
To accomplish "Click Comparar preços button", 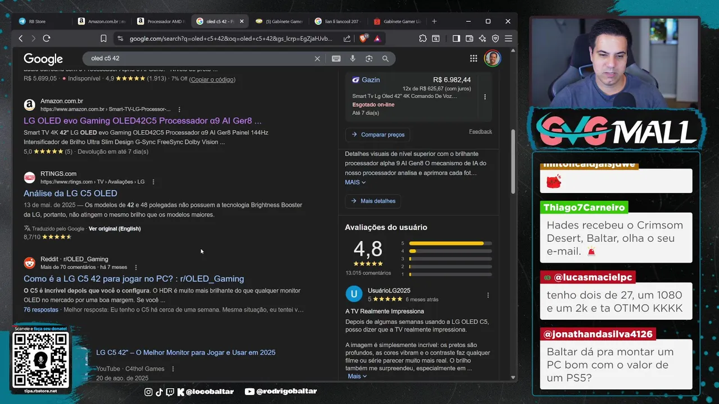I will tap(377, 135).
